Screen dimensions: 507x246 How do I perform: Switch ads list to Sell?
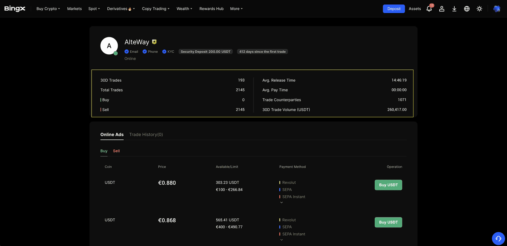[116, 151]
